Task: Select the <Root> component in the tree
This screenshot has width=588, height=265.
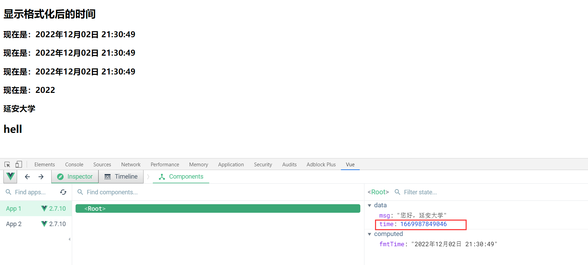Action: [x=218, y=208]
